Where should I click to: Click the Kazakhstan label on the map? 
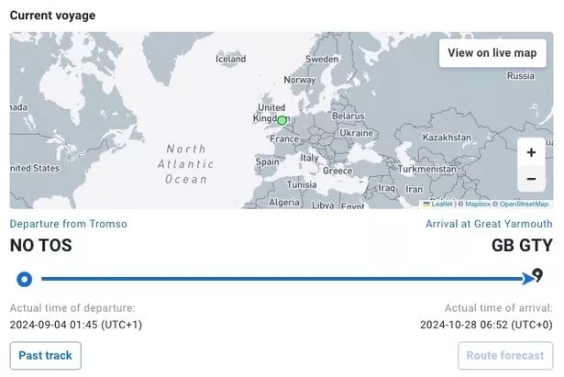[x=447, y=138]
